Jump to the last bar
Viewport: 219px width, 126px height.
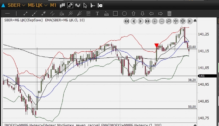pos(190,21)
